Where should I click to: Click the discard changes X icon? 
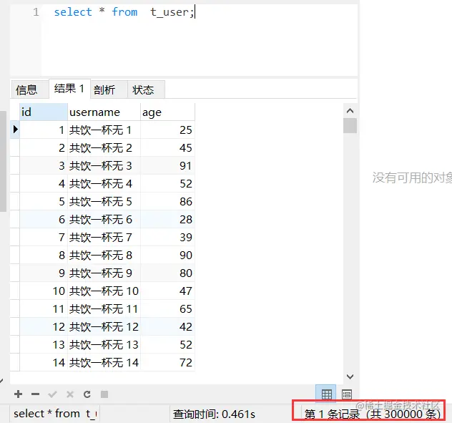(x=70, y=394)
